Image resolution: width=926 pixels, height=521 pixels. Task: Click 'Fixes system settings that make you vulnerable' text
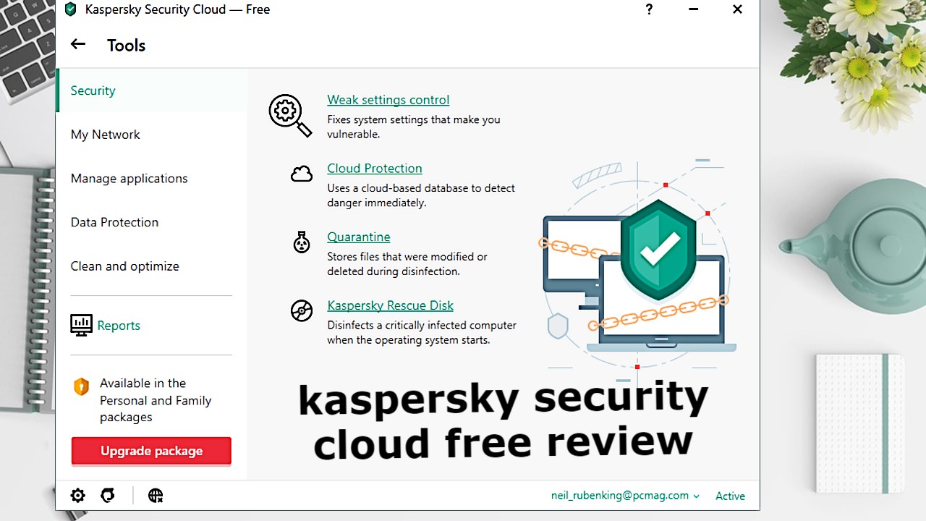[413, 127]
